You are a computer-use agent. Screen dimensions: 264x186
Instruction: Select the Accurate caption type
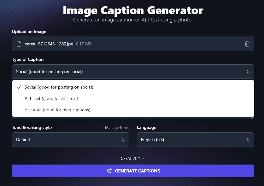pyautogui.click(x=57, y=110)
